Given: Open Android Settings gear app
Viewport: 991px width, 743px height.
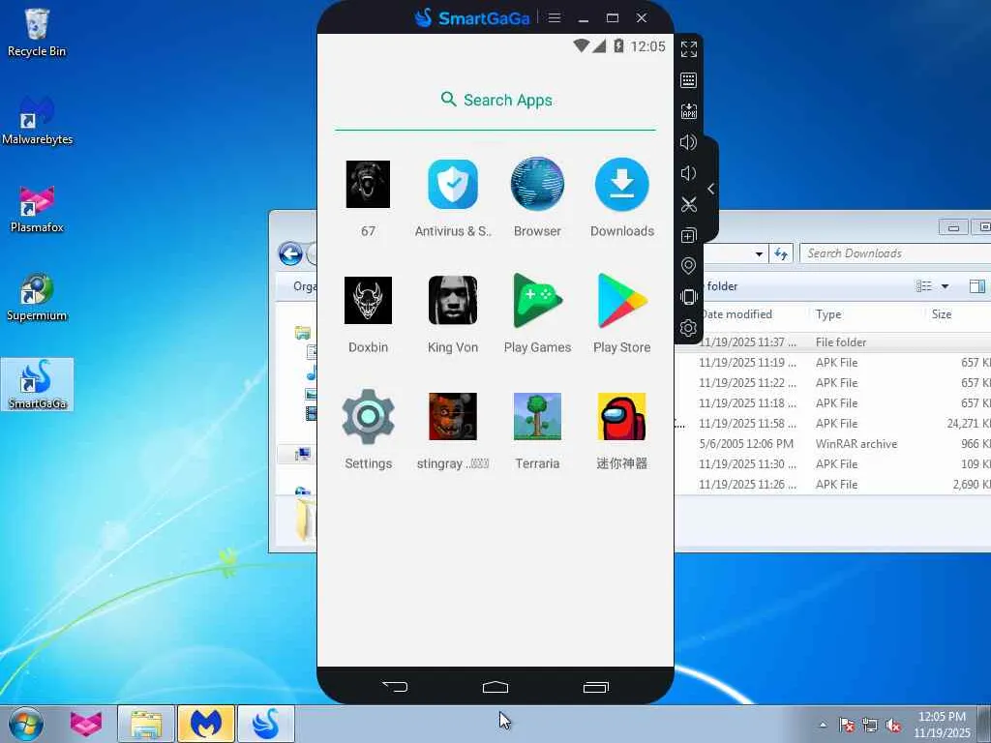Looking at the screenshot, I should point(369,416).
